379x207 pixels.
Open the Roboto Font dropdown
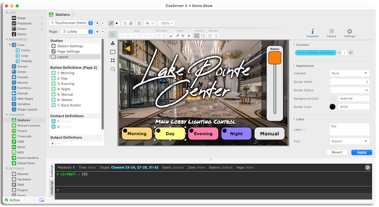[x=349, y=141]
